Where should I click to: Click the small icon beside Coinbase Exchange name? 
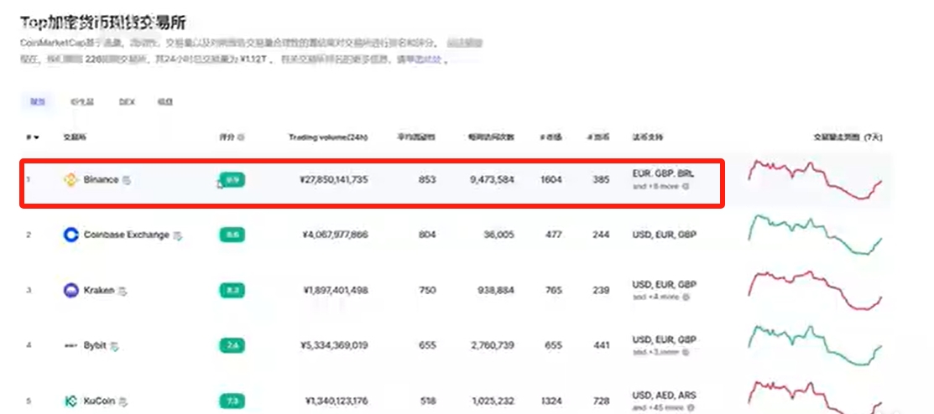pos(178,235)
